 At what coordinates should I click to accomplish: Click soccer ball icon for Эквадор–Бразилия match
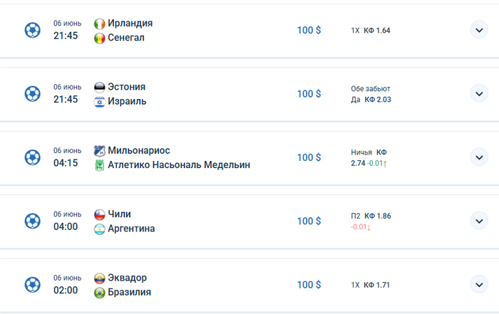coord(32,285)
